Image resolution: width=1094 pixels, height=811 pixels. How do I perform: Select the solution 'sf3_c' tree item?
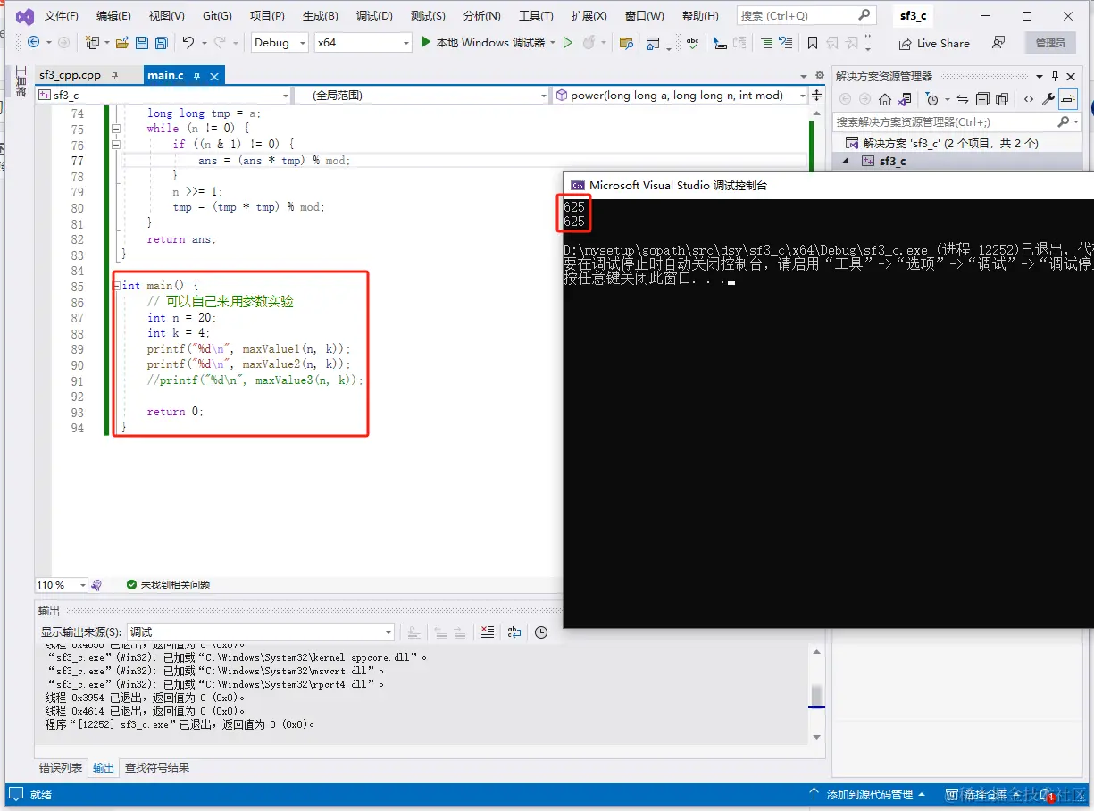[x=950, y=143]
